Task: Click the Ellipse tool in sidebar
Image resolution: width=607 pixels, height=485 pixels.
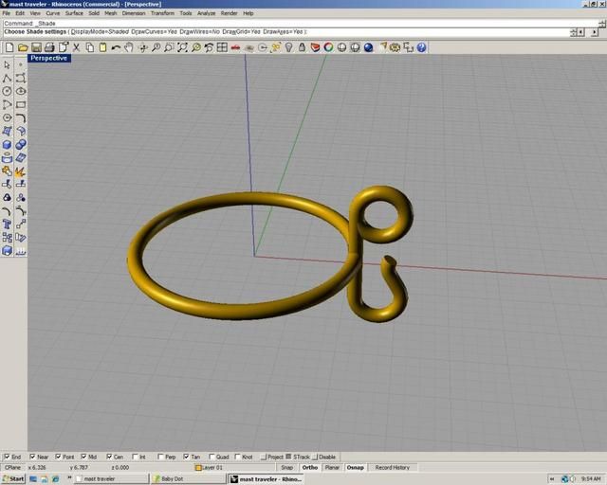Action: coord(21,91)
